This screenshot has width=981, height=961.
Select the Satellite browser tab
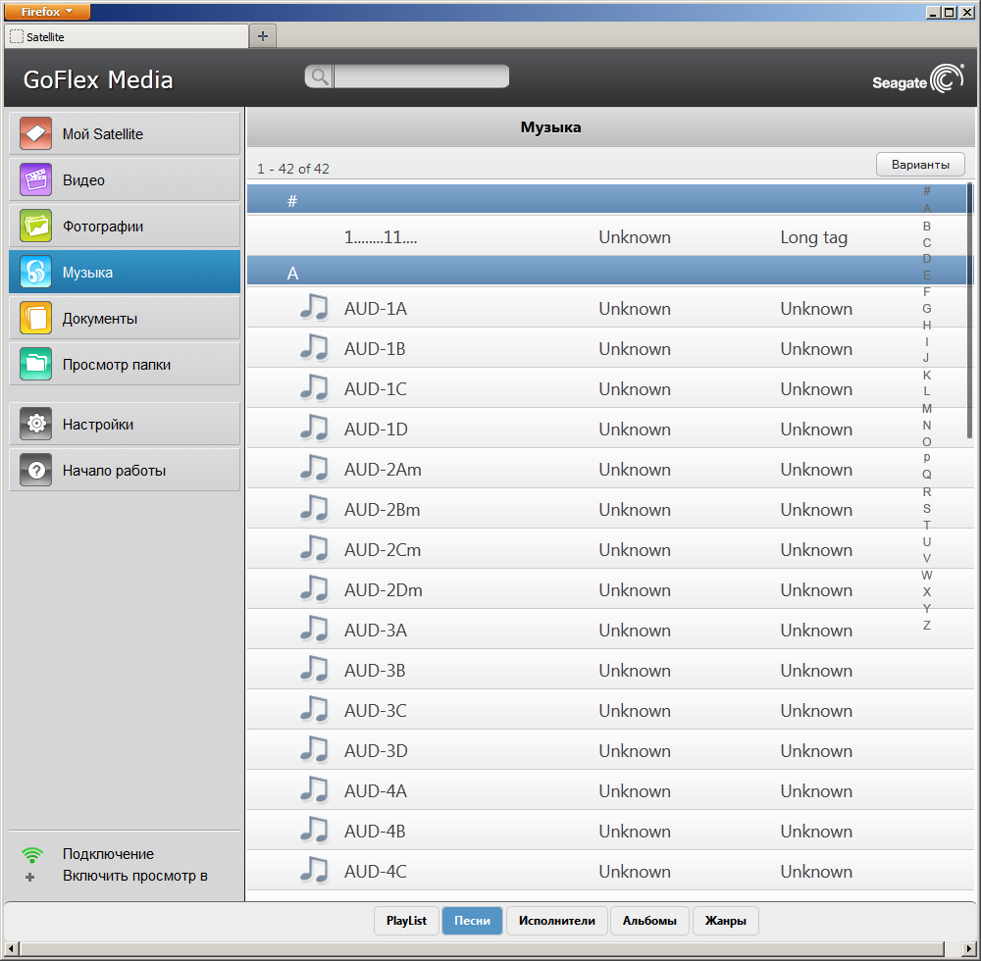click(126, 37)
